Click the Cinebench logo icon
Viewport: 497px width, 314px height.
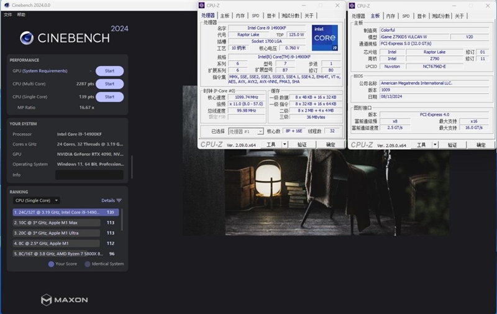(x=27, y=38)
